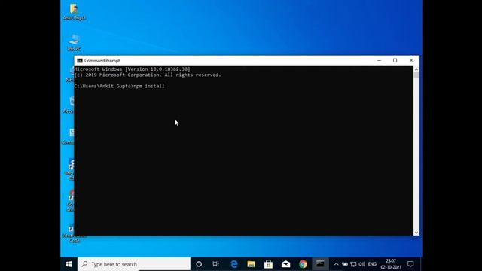The width and height of the screenshot is (482, 271).
Task: Open the Windows Start menu
Action: pyautogui.click(x=69, y=264)
